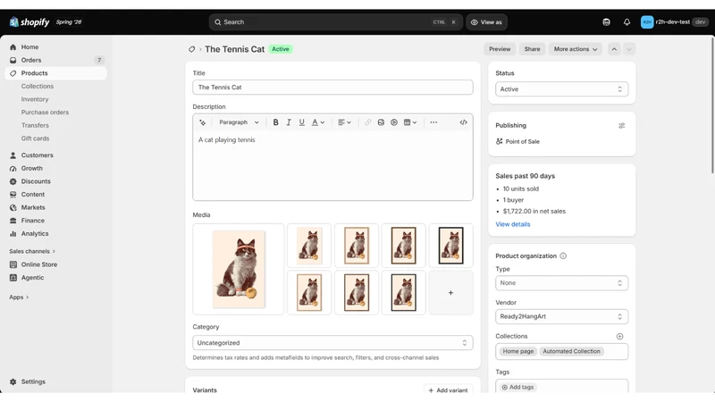This screenshot has width=715, height=402.
Task: Open Markets in sidebar
Action: (x=55, y=207)
